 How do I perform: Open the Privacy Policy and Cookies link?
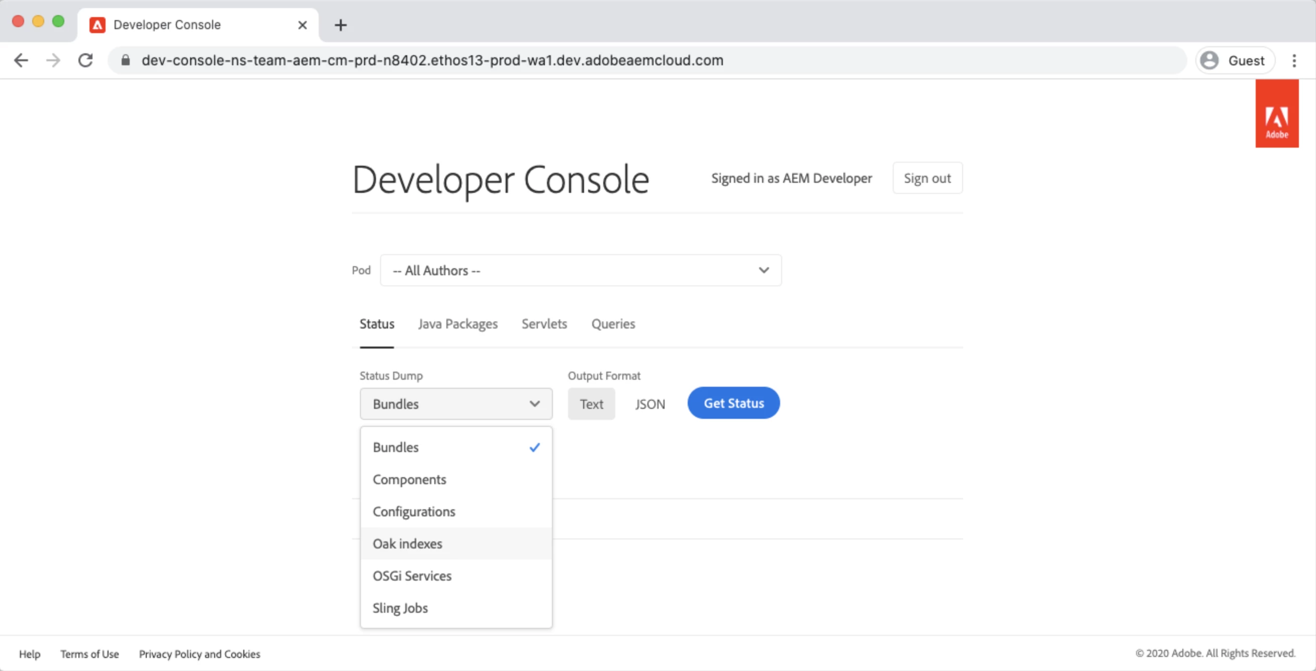pyautogui.click(x=199, y=654)
